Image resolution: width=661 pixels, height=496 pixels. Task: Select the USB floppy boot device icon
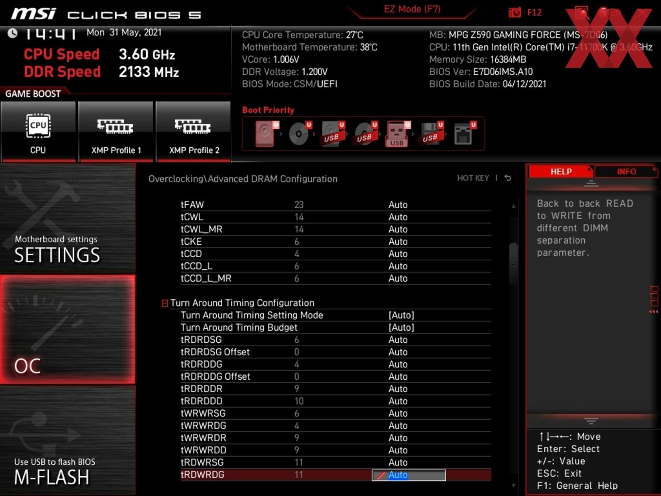[431, 134]
